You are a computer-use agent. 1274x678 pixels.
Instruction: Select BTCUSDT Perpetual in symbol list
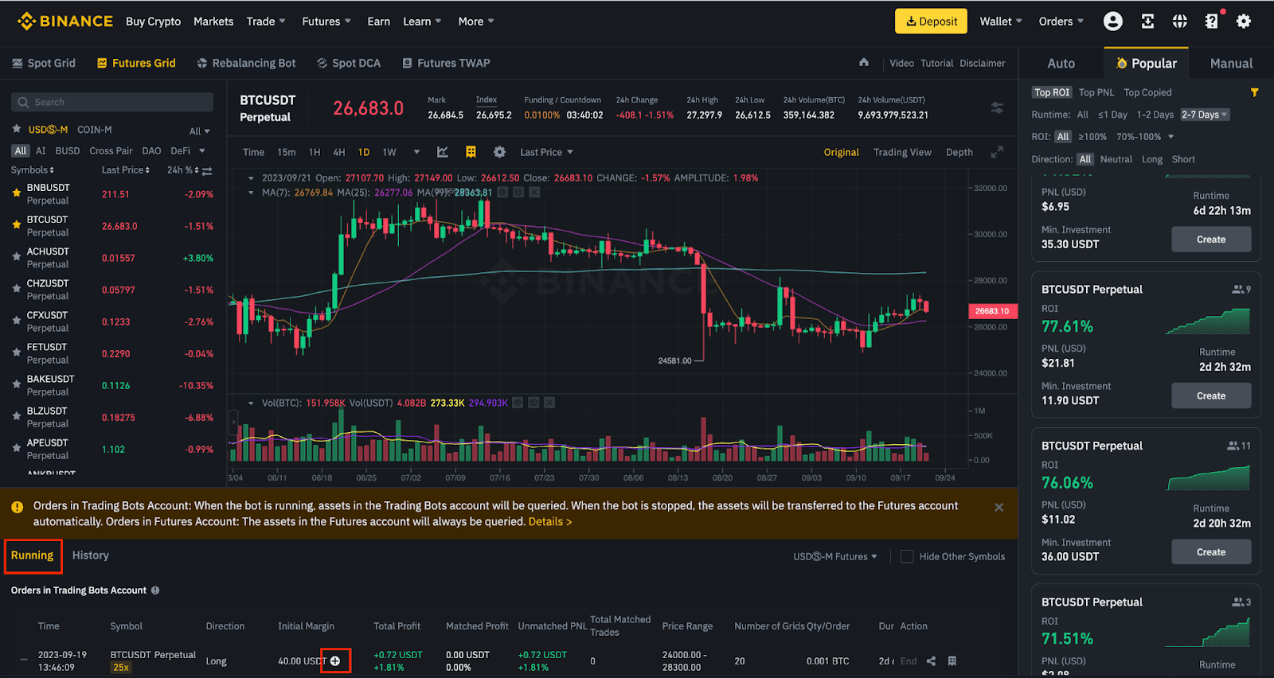(x=112, y=226)
